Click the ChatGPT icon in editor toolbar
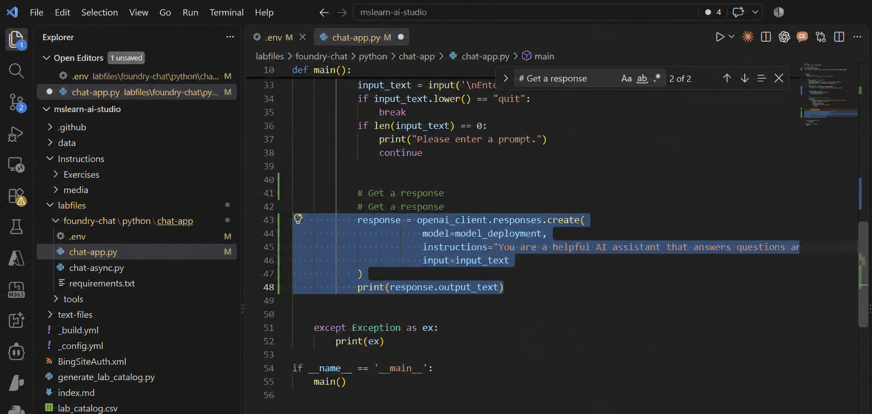 pyautogui.click(x=784, y=37)
